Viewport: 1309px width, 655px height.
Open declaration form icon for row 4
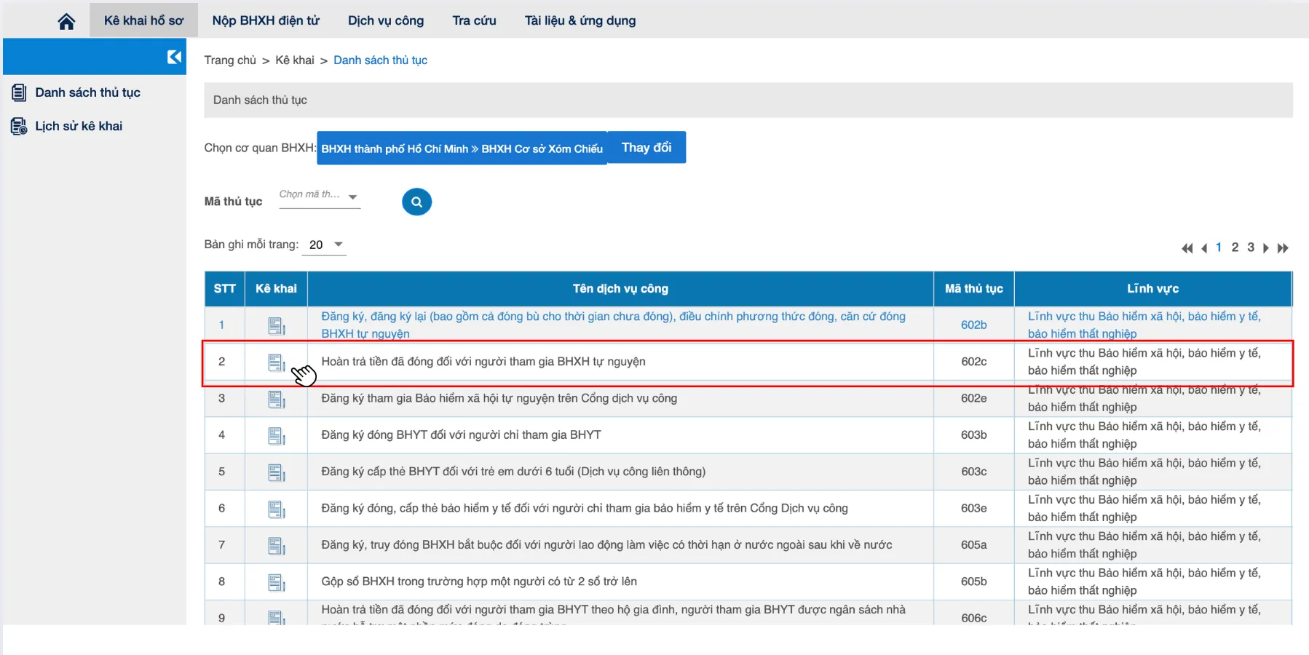tap(276, 436)
